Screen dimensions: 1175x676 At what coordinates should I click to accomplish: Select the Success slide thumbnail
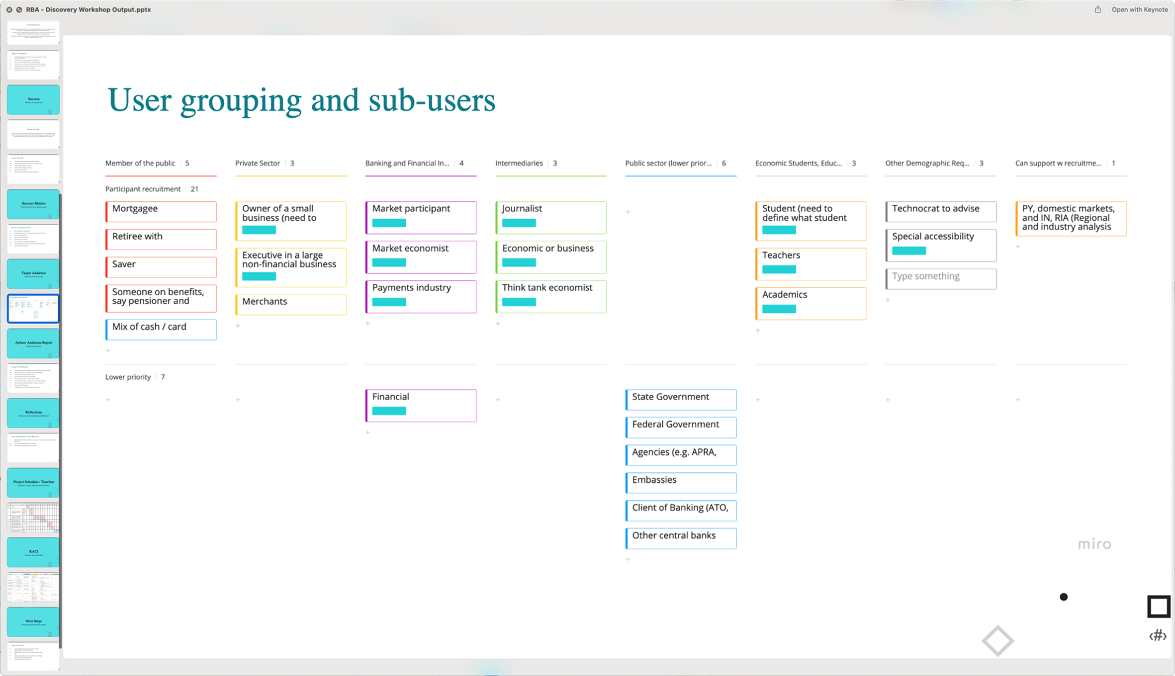click(x=33, y=99)
